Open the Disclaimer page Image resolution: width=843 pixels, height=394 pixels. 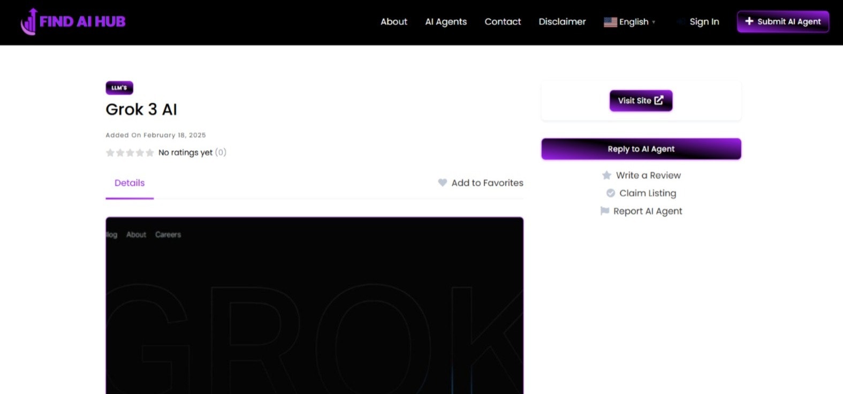point(562,21)
